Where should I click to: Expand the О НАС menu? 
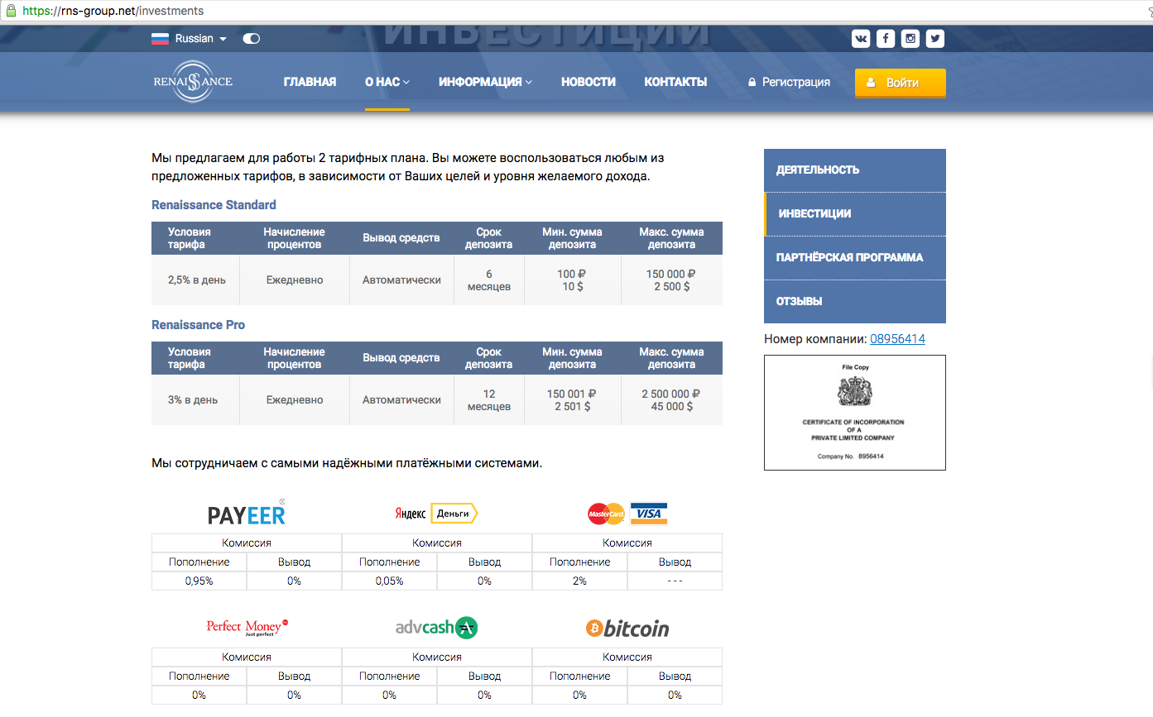click(x=387, y=82)
